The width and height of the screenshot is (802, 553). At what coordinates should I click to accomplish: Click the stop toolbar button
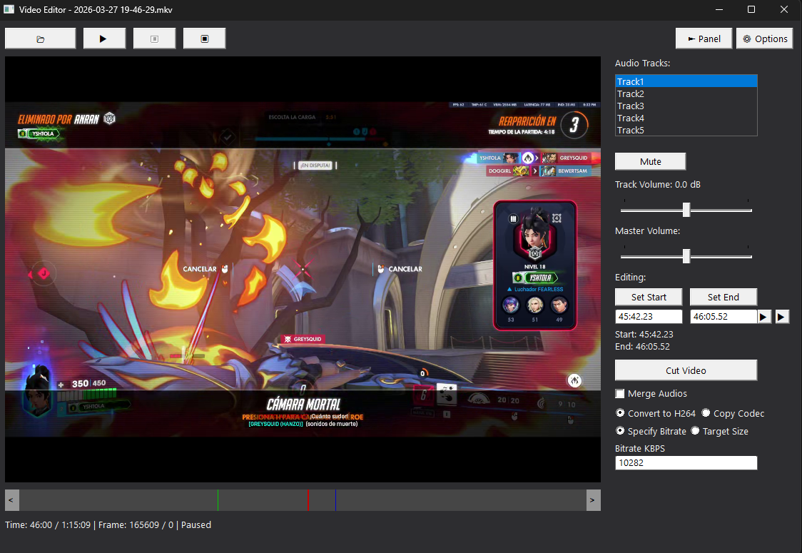coord(205,39)
